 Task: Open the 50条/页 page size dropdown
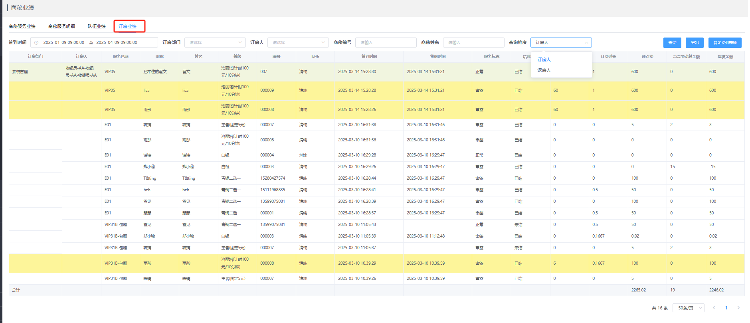coord(688,308)
